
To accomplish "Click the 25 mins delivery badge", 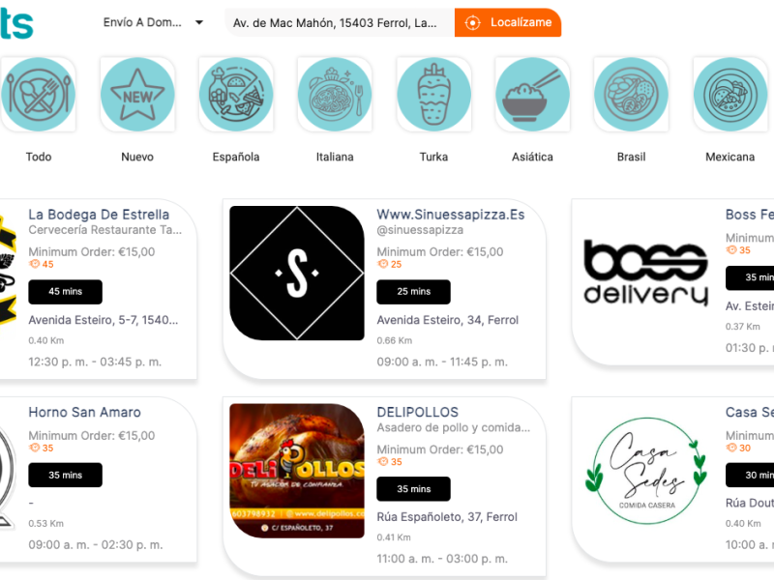I will pyautogui.click(x=414, y=292).
